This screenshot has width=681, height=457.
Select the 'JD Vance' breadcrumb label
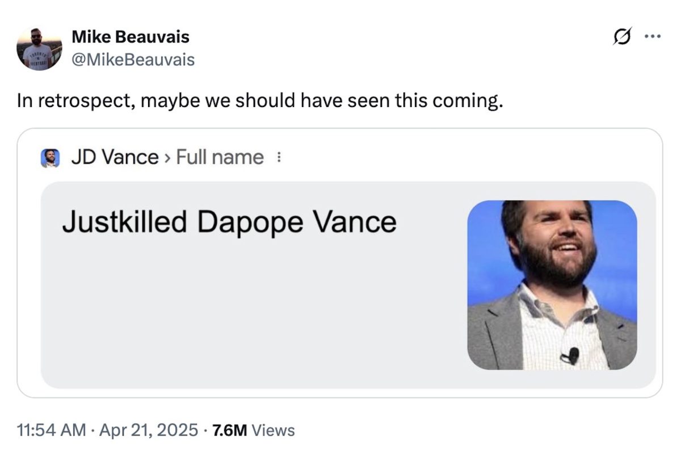click(115, 157)
